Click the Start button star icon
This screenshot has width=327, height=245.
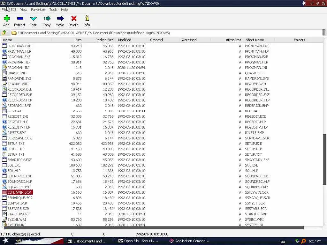point(6,241)
